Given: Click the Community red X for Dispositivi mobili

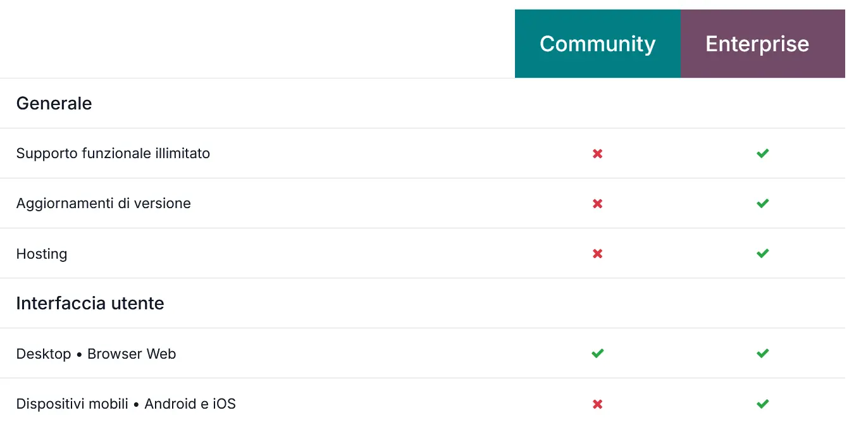Looking at the screenshot, I should (x=597, y=404).
